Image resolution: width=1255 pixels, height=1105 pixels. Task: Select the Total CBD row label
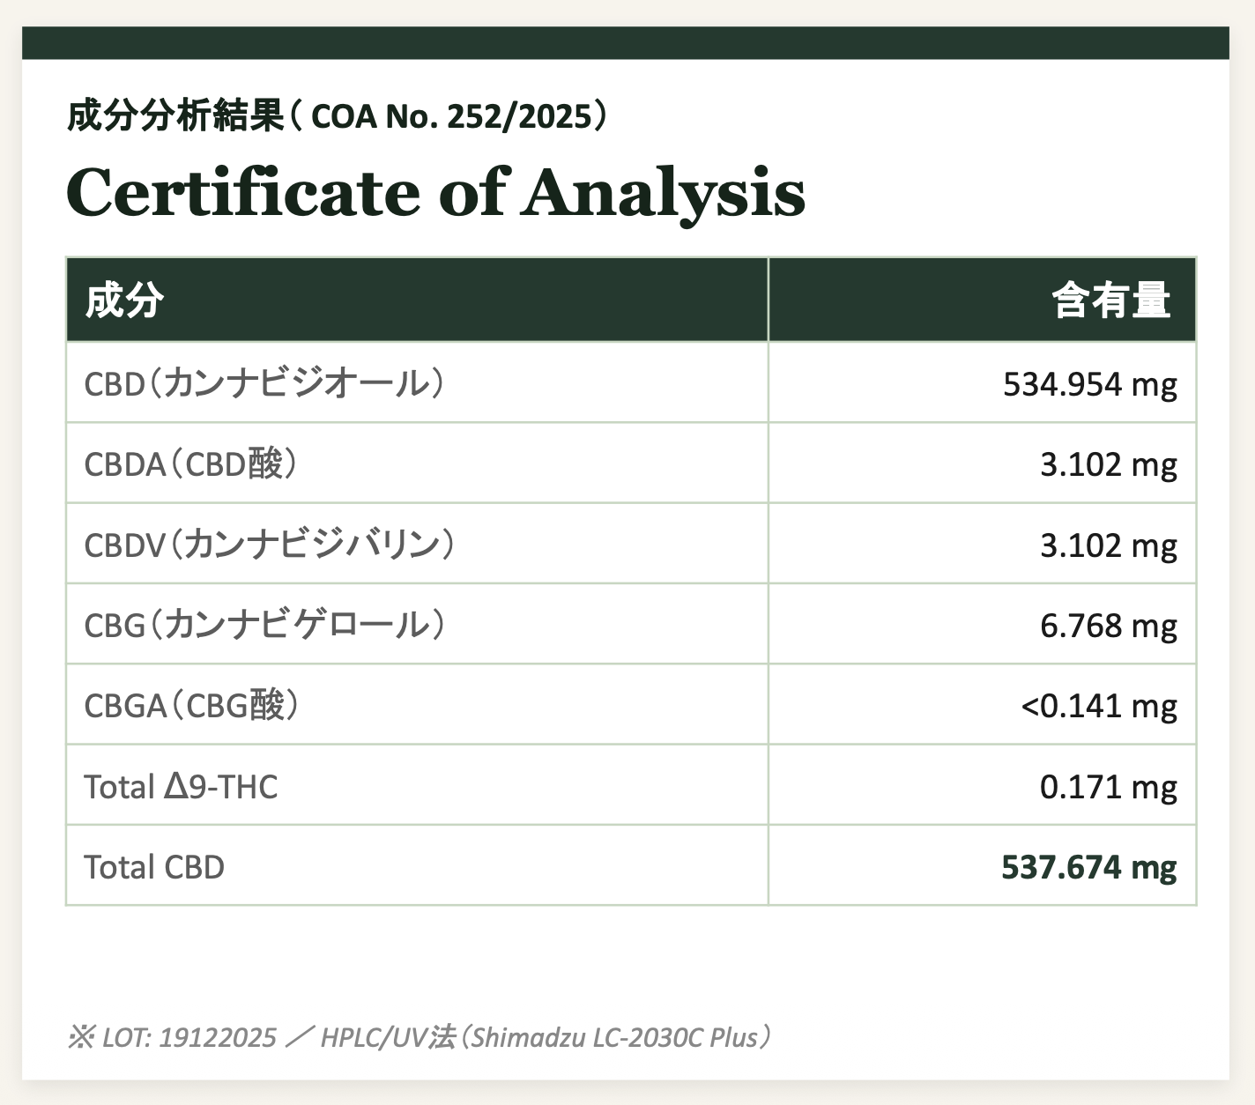154,867
